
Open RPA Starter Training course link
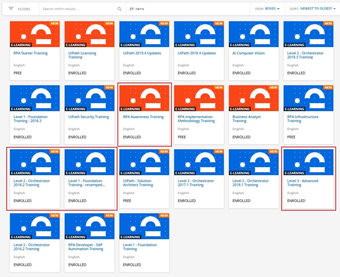click(x=31, y=53)
